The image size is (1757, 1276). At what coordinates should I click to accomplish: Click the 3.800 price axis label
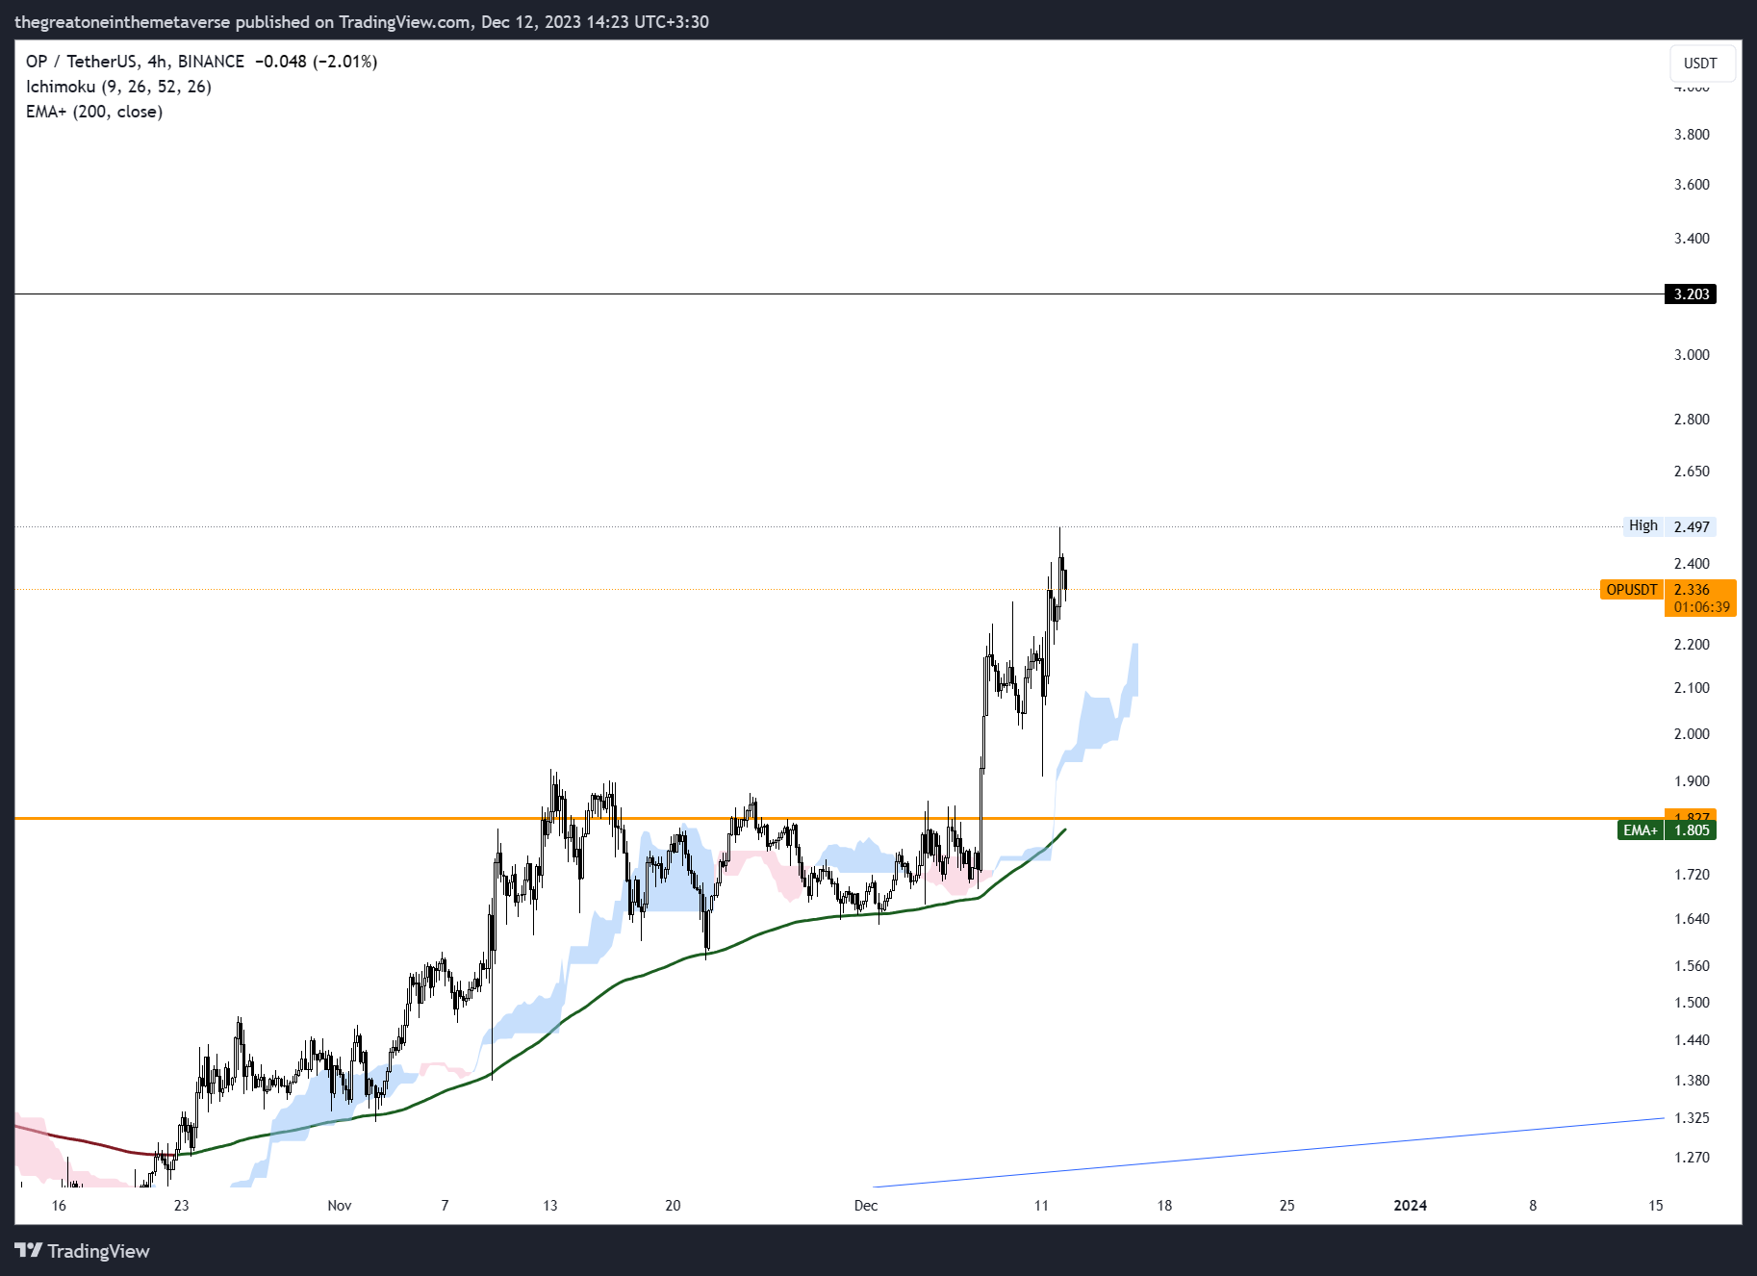[1692, 135]
